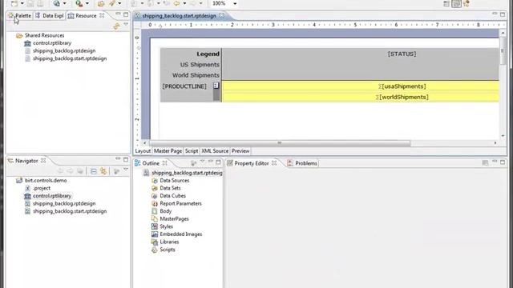
Task: Close the Resource explorer view tab
Action: 102,15
